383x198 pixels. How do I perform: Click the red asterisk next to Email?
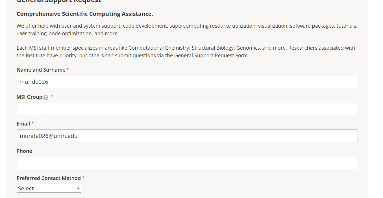[32, 124]
